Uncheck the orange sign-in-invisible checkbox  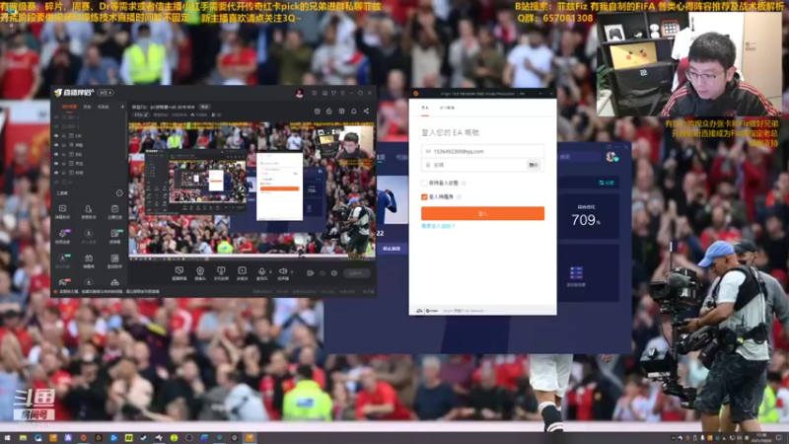[424, 196]
